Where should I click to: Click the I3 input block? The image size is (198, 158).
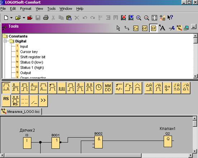click(x=27, y=143)
